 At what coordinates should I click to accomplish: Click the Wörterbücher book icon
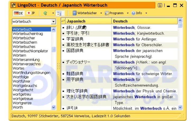(75, 13)
